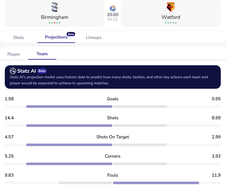Go to the Lineups tab

[94, 38]
